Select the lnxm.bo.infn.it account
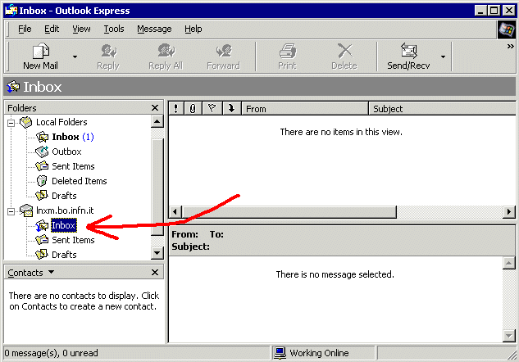519x362 pixels. click(65, 210)
